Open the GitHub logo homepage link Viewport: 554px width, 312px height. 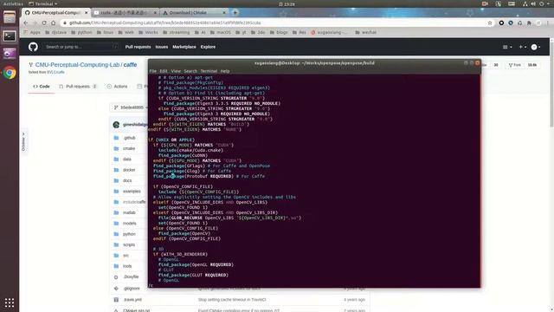pos(33,47)
